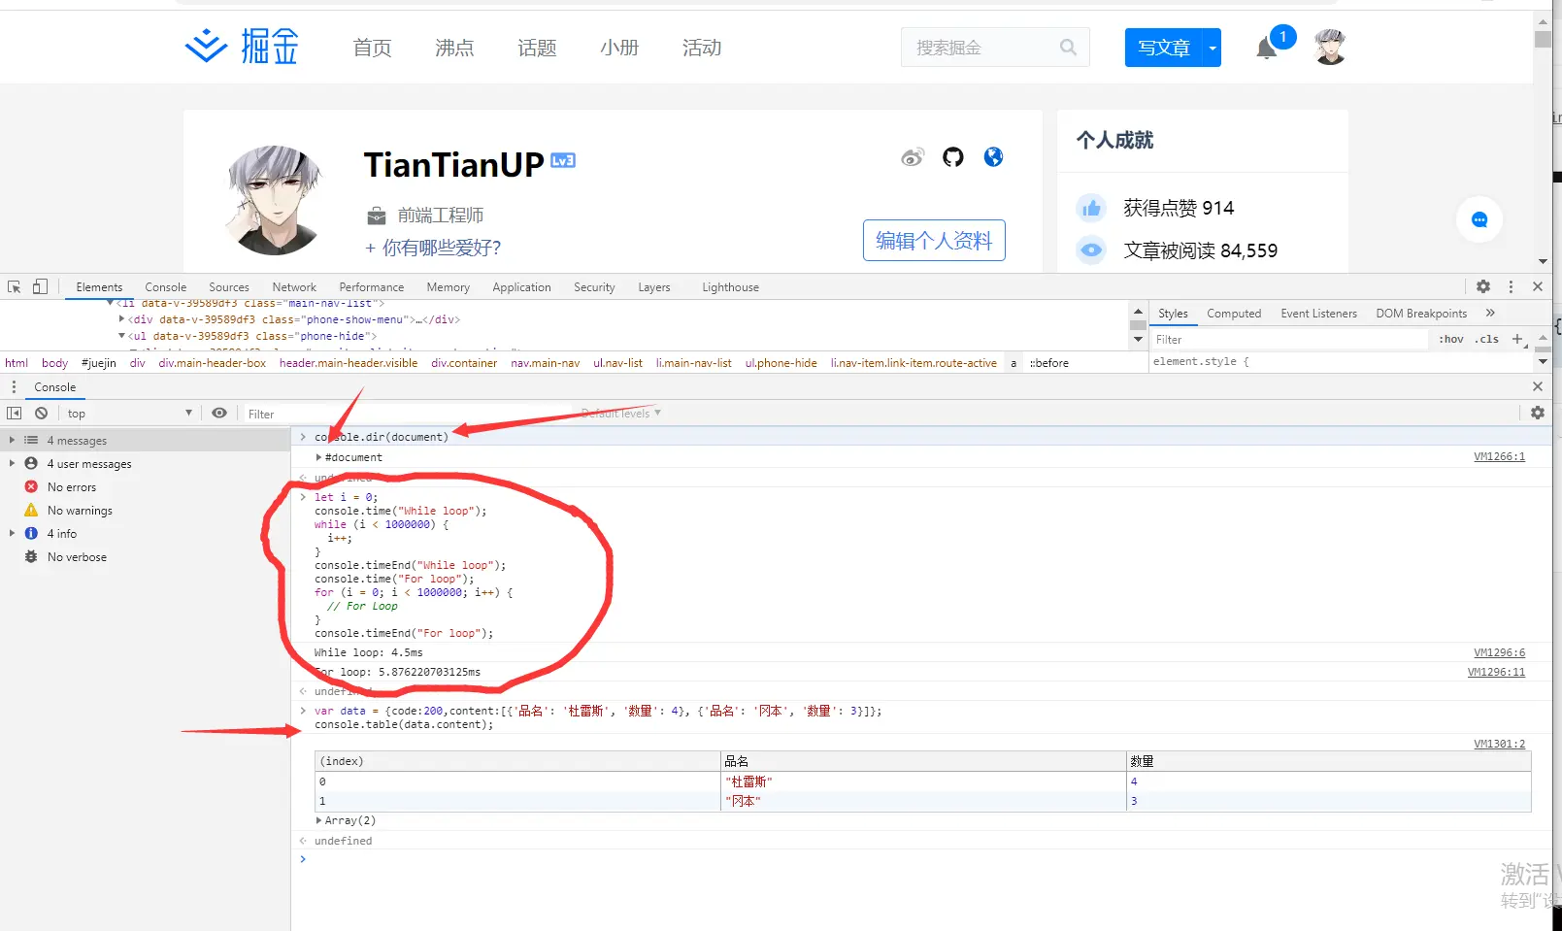The height and width of the screenshot is (931, 1562).
Task: Open console drawer three-dot menu
Action: tap(14, 386)
